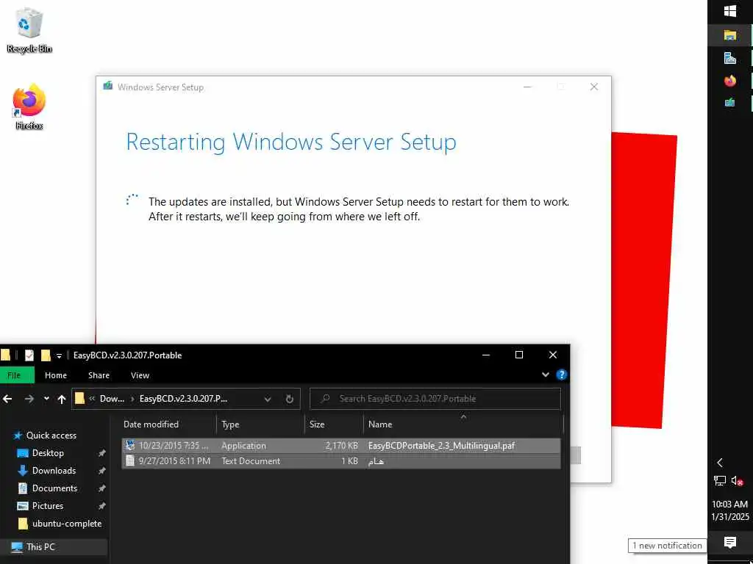Click the 1 new notification tooltip
The image size is (753, 564).
click(667, 546)
